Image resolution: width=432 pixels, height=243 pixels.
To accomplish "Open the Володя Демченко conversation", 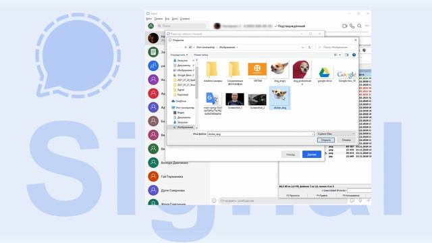I will pyautogui.click(x=178, y=163).
